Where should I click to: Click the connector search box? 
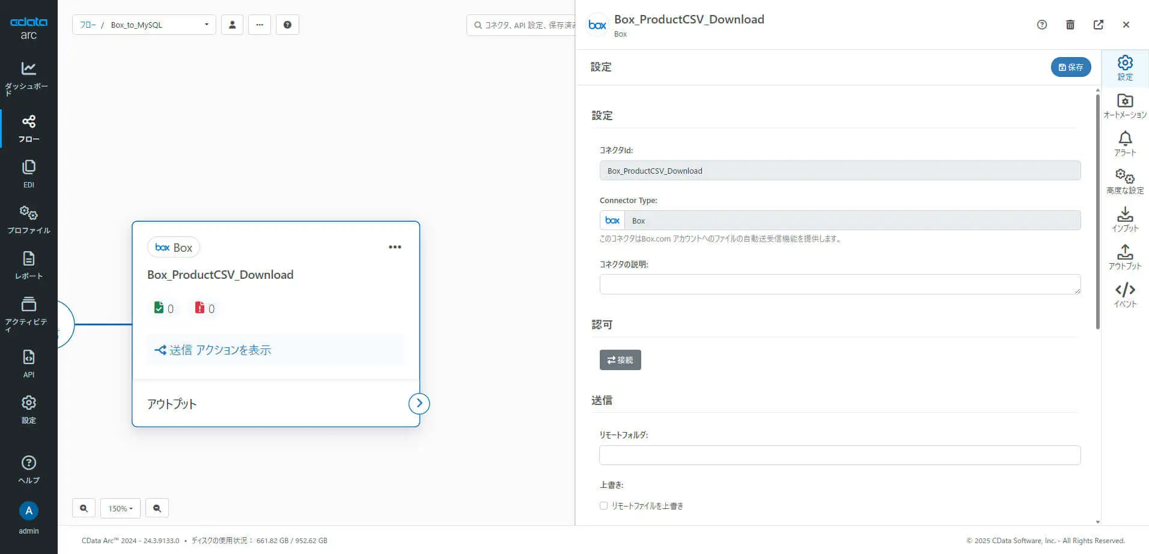tap(521, 25)
